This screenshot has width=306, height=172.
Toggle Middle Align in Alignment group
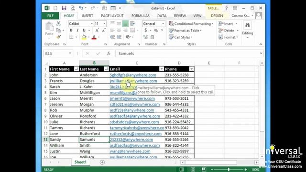click(x=119, y=23)
